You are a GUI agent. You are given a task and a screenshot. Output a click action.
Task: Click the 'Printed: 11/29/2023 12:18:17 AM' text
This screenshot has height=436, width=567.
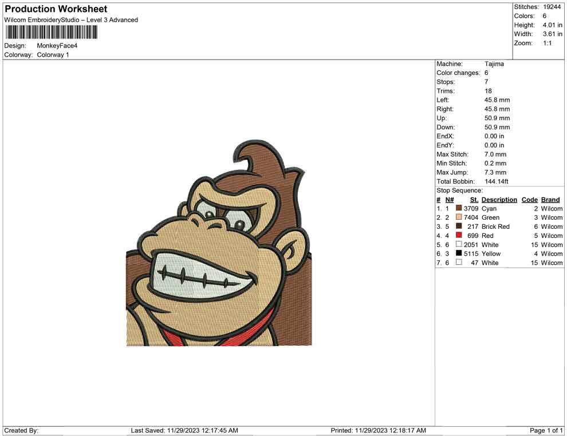pyautogui.click(x=378, y=430)
